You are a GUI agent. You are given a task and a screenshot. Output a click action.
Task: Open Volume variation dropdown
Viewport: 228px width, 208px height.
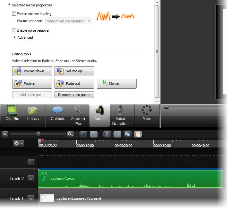click(68, 21)
